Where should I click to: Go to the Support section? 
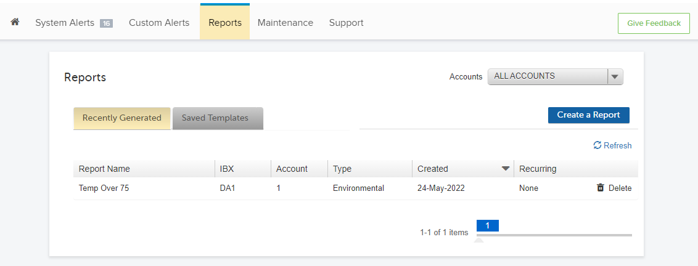click(x=347, y=23)
